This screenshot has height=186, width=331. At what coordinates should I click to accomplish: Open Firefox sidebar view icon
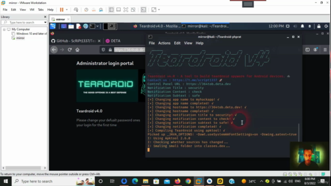click(307, 50)
